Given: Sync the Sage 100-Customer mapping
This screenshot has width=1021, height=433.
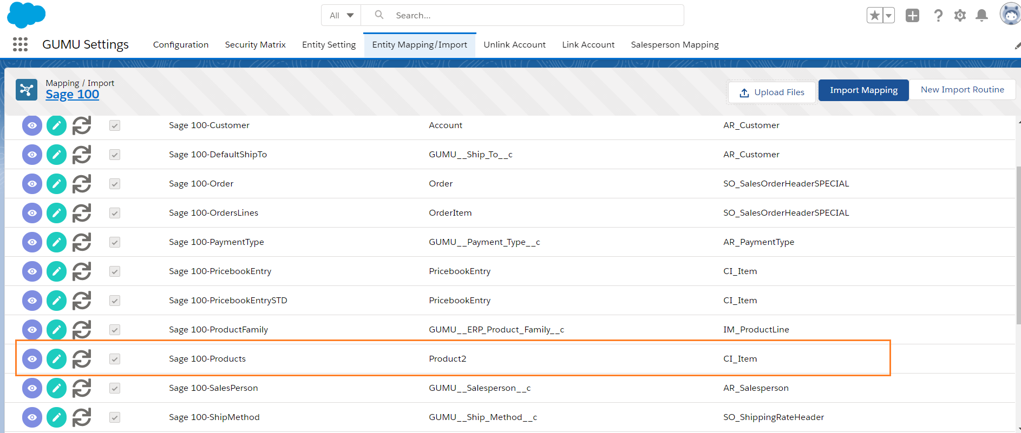Looking at the screenshot, I should pyautogui.click(x=82, y=125).
